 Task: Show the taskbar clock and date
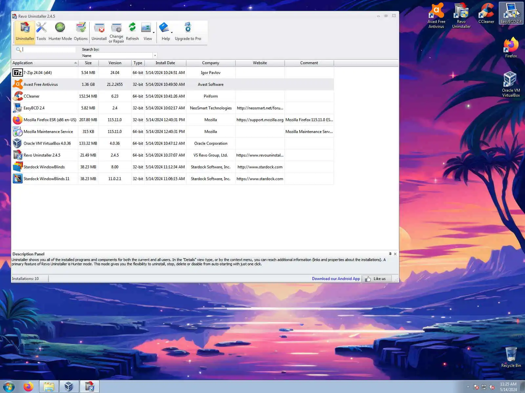coord(508,387)
